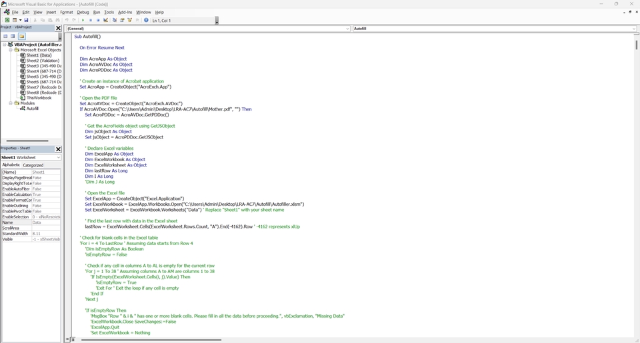Click the Project panel horizontal scrollbar
This screenshot has height=343, width=640.
pos(27,141)
